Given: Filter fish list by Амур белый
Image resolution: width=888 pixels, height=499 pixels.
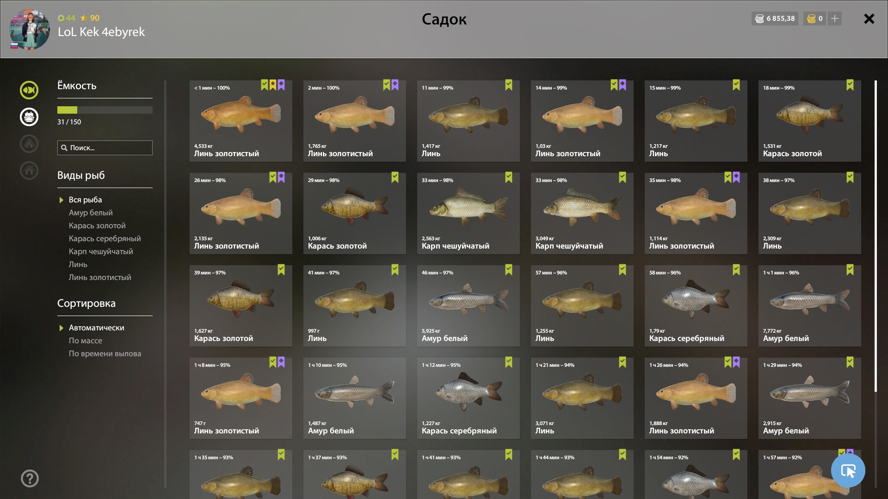Looking at the screenshot, I should click(91, 213).
